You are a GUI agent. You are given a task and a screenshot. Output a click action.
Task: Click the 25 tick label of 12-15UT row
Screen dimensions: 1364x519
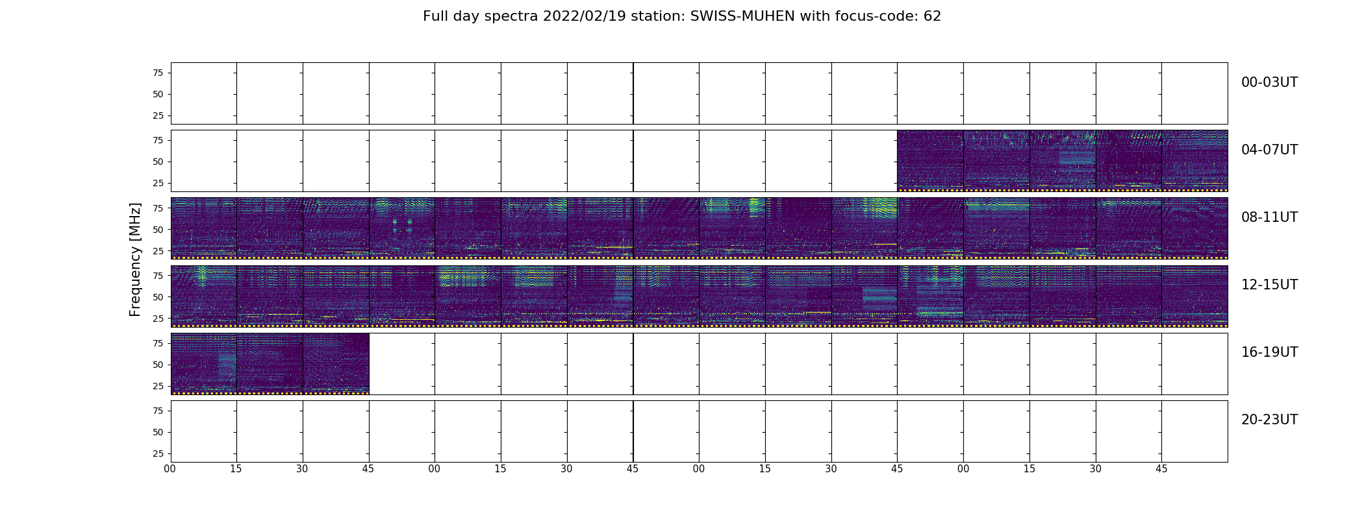coord(158,318)
